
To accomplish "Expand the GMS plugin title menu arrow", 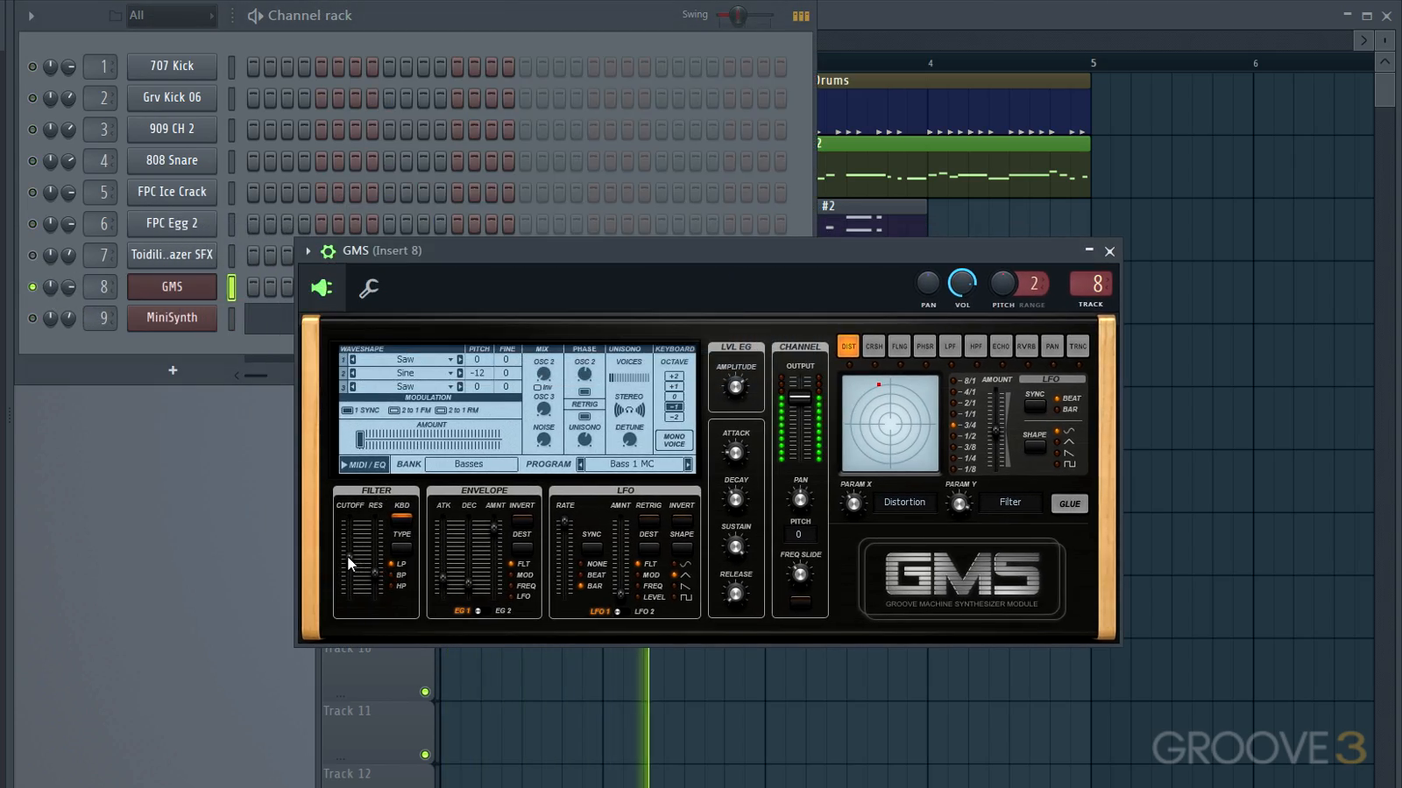I will coord(308,251).
